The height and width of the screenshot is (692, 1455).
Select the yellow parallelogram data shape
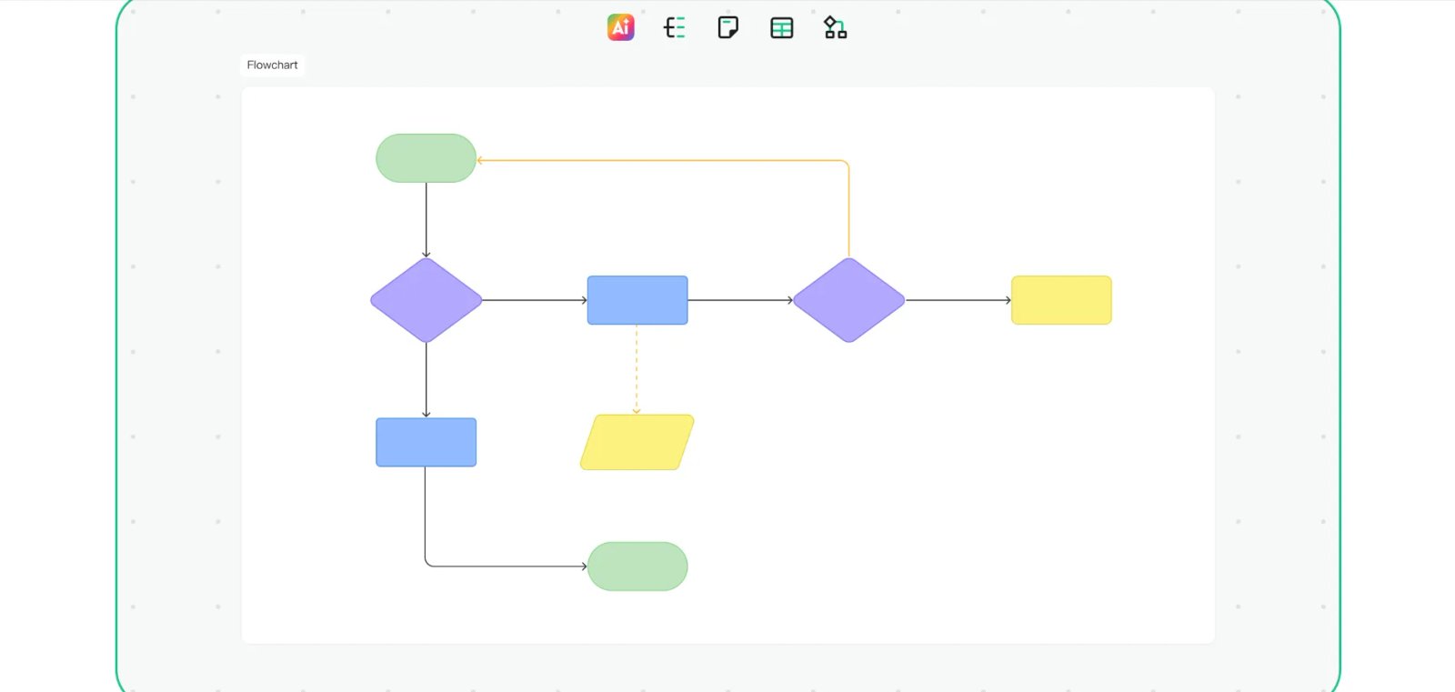(637, 442)
